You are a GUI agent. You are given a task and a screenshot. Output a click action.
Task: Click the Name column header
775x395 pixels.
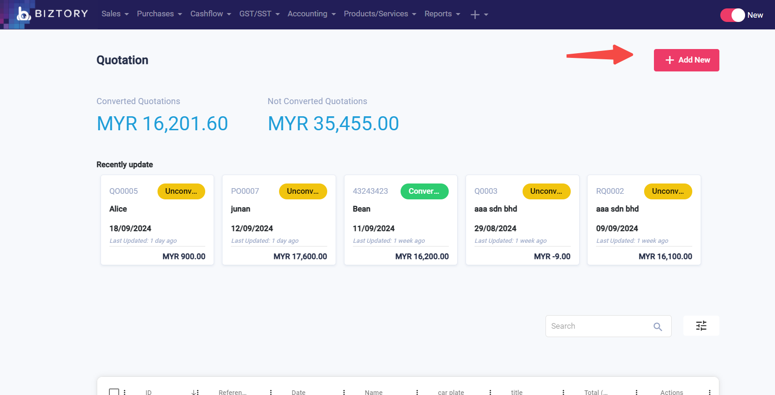click(x=374, y=392)
